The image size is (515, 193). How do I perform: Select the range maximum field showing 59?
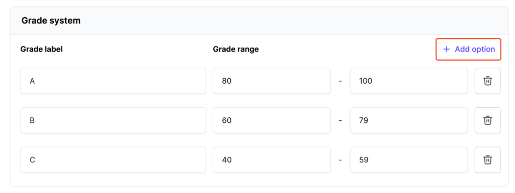(409, 159)
